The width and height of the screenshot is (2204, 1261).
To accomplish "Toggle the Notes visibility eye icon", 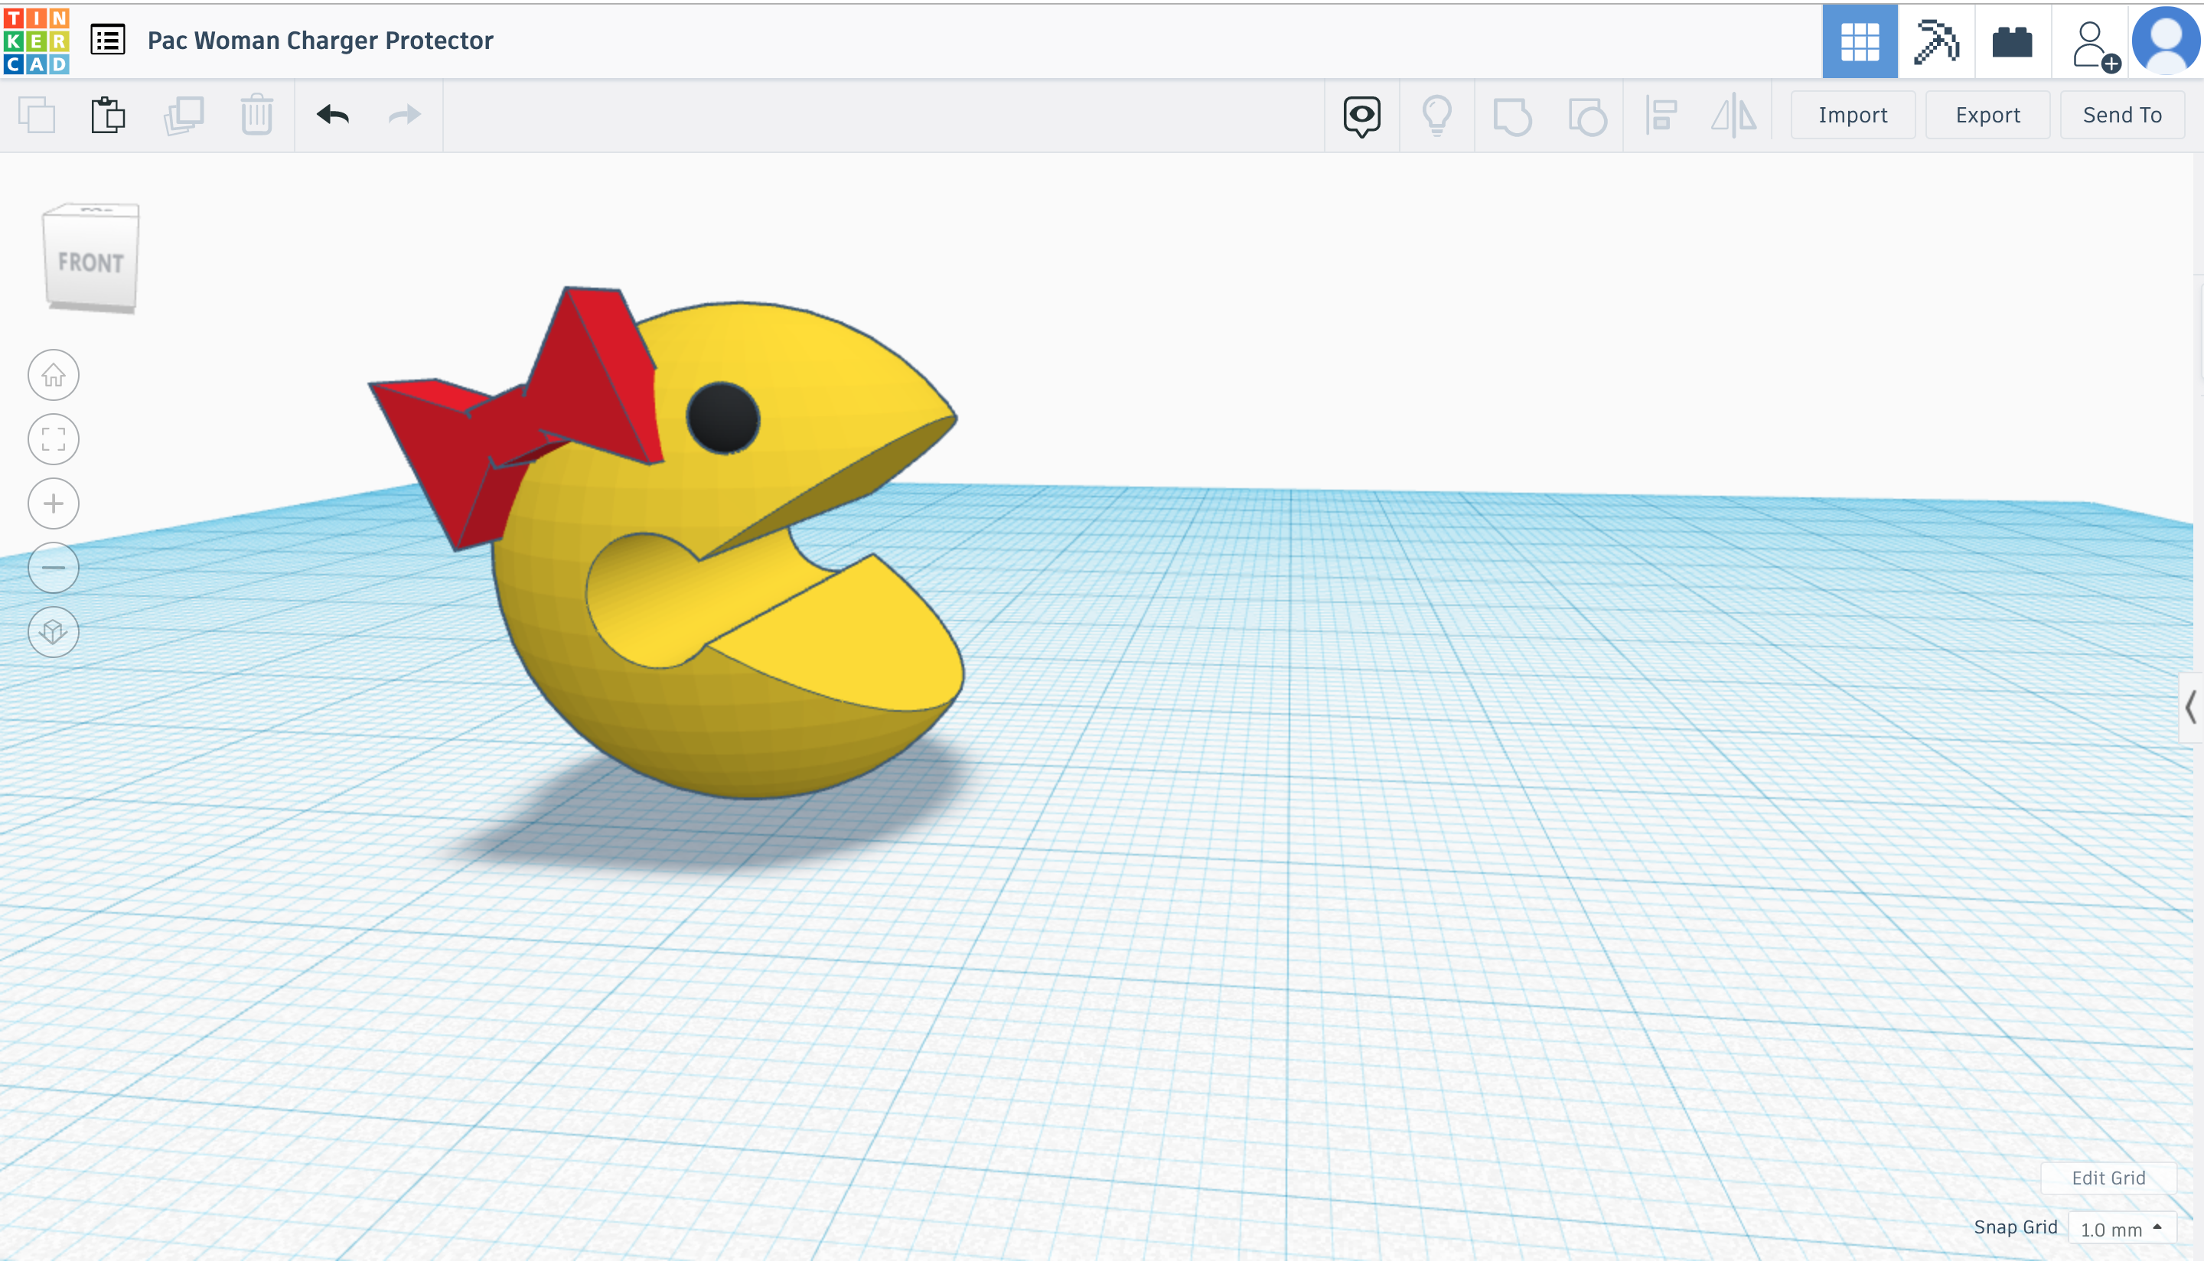I will 1361,114.
